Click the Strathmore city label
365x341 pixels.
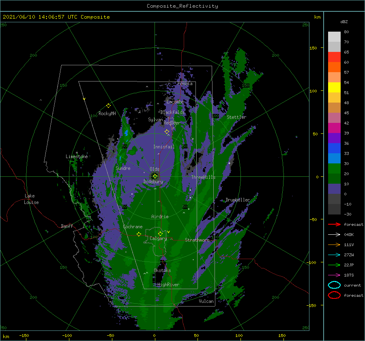click(x=198, y=240)
